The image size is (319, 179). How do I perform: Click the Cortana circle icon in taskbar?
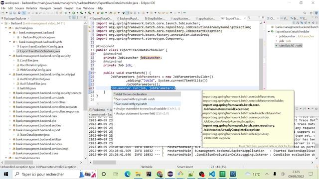tap(104, 174)
